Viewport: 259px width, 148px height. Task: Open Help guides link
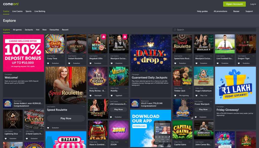(202, 11)
